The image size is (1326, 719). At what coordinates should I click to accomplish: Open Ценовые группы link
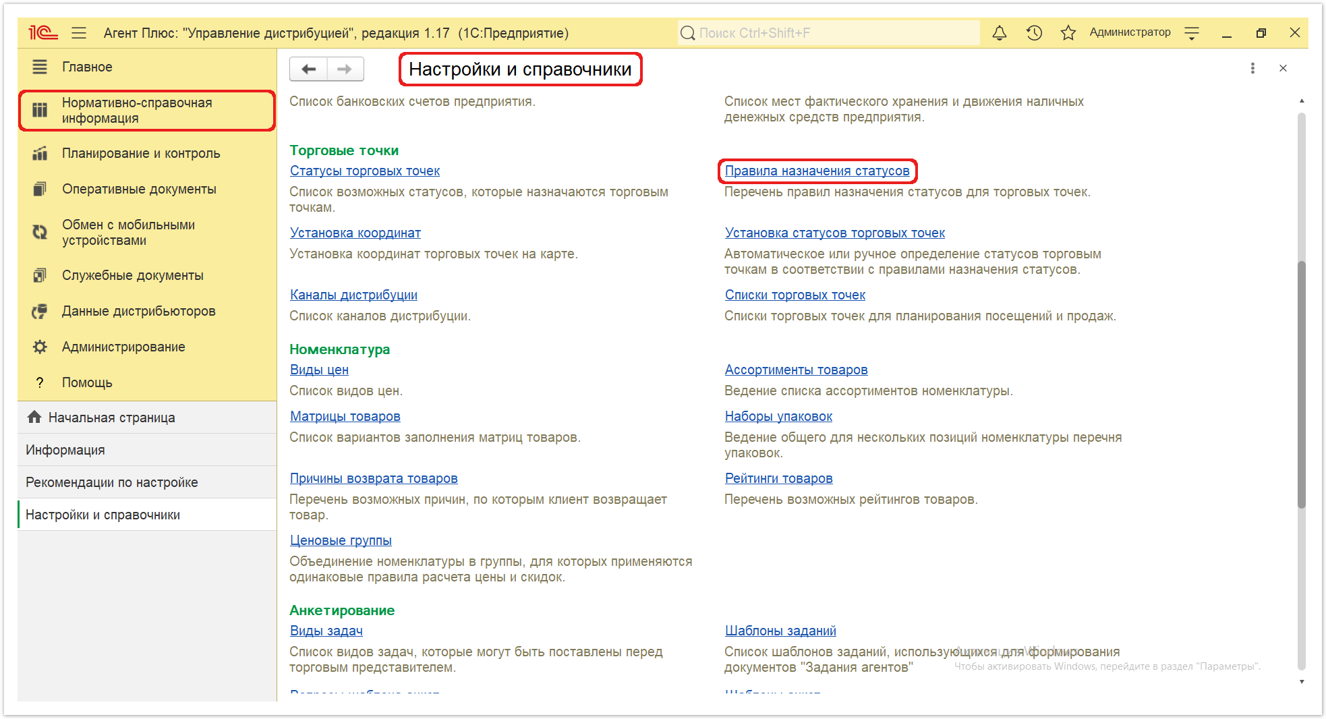[341, 540]
